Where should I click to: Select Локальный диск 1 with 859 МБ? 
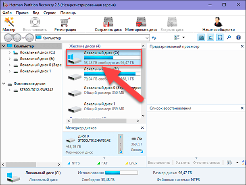tap(96, 107)
